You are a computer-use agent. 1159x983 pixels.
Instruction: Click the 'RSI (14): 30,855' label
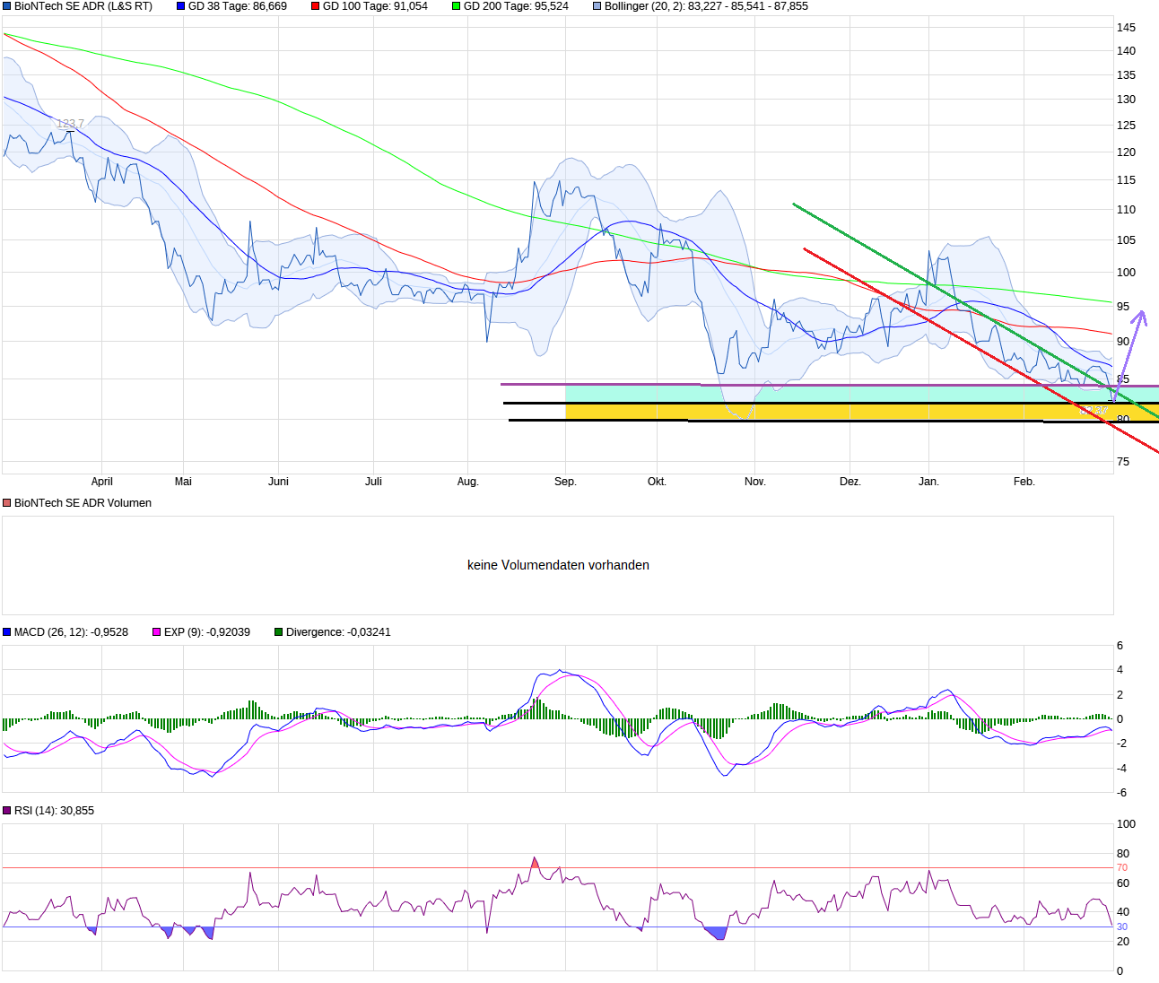click(54, 811)
